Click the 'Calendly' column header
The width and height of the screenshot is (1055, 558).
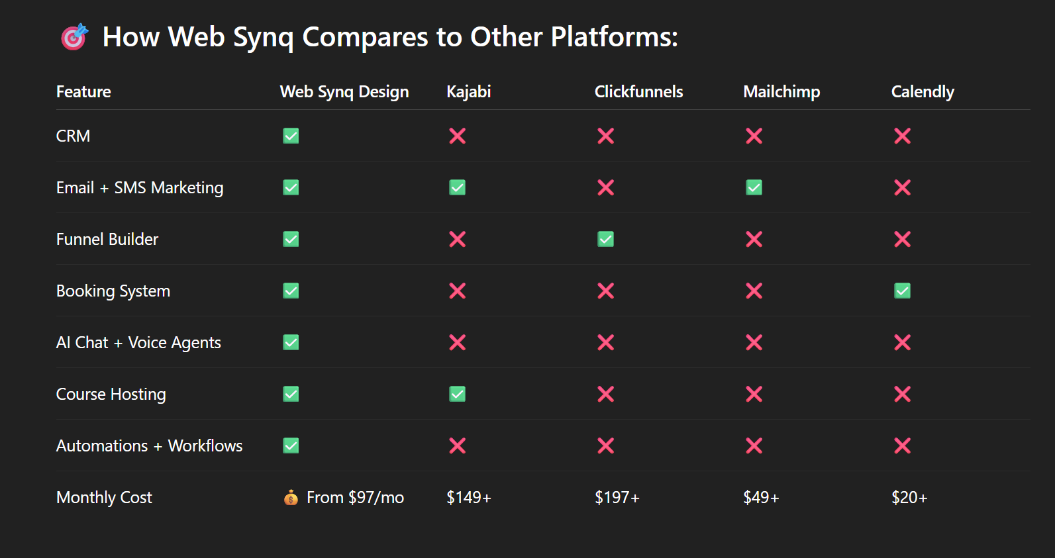[923, 92]
